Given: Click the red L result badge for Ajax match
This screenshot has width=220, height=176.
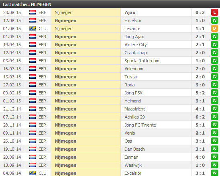Looking at the screenshot, I should (x=214, y=12).
